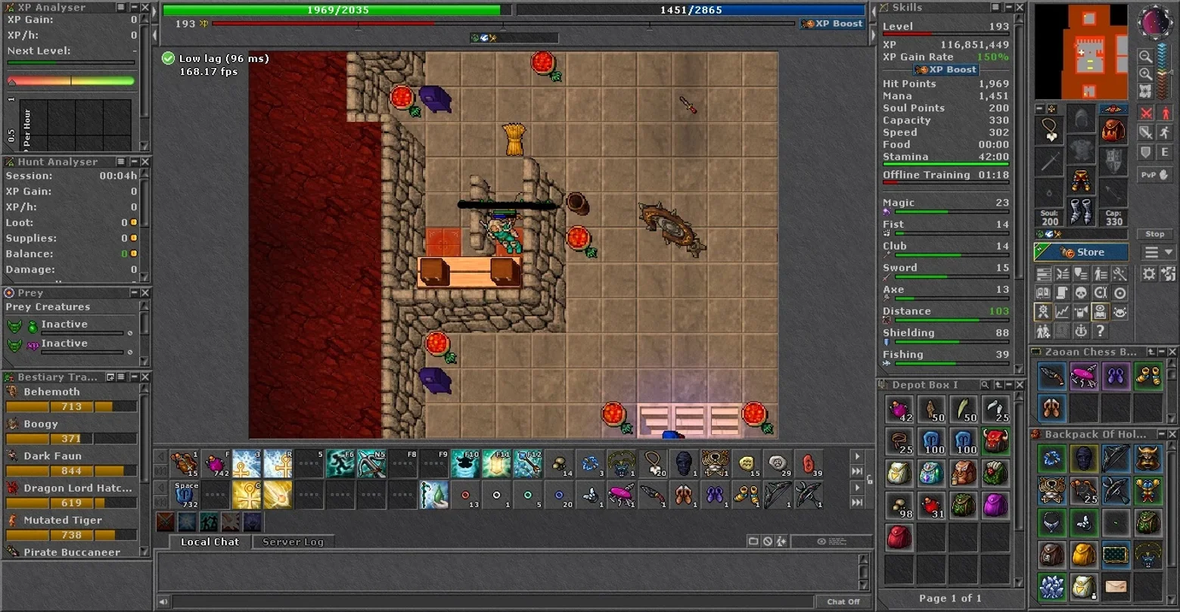This screenshot has width=1180, height=612.
Task: Toggle the PvP hand mode
Action: (1155, 175)
